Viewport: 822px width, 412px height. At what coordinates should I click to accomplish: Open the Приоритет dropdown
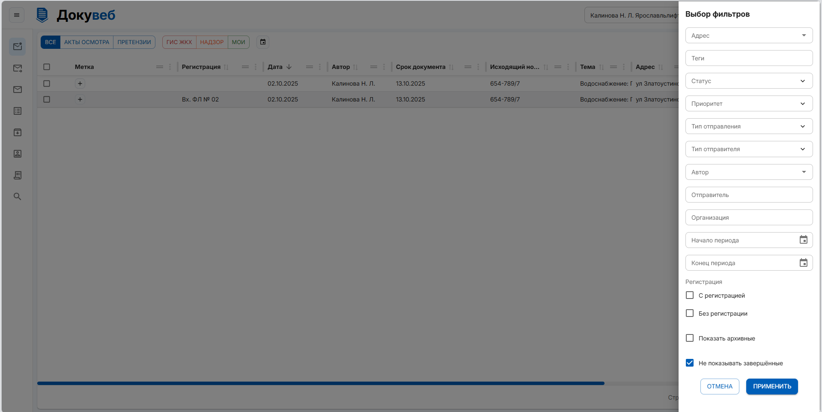click(749, 104)
